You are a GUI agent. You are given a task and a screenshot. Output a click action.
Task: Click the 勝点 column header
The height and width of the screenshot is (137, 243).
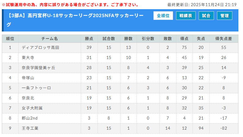(89, 39)
